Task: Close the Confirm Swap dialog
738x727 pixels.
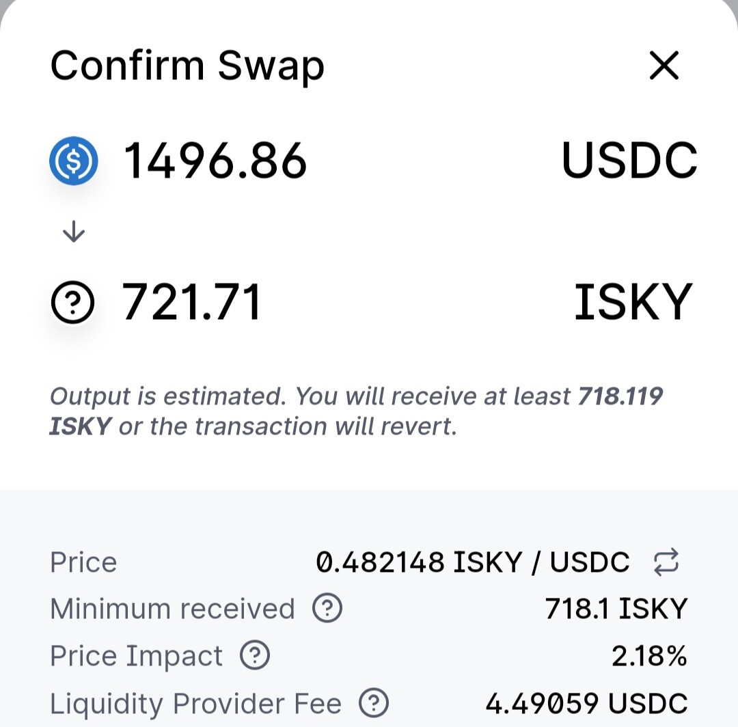Action: tap(664, 66)
